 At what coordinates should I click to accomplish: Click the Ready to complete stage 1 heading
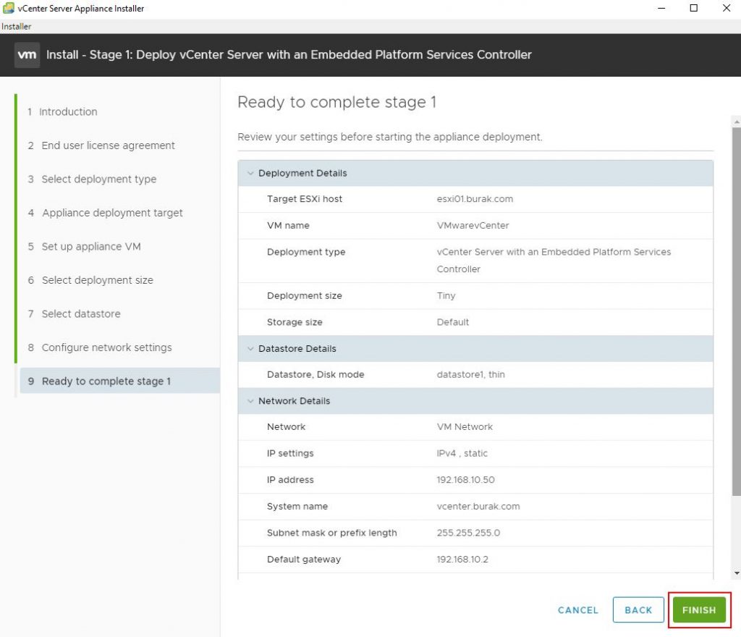click(x=337, y=102)
